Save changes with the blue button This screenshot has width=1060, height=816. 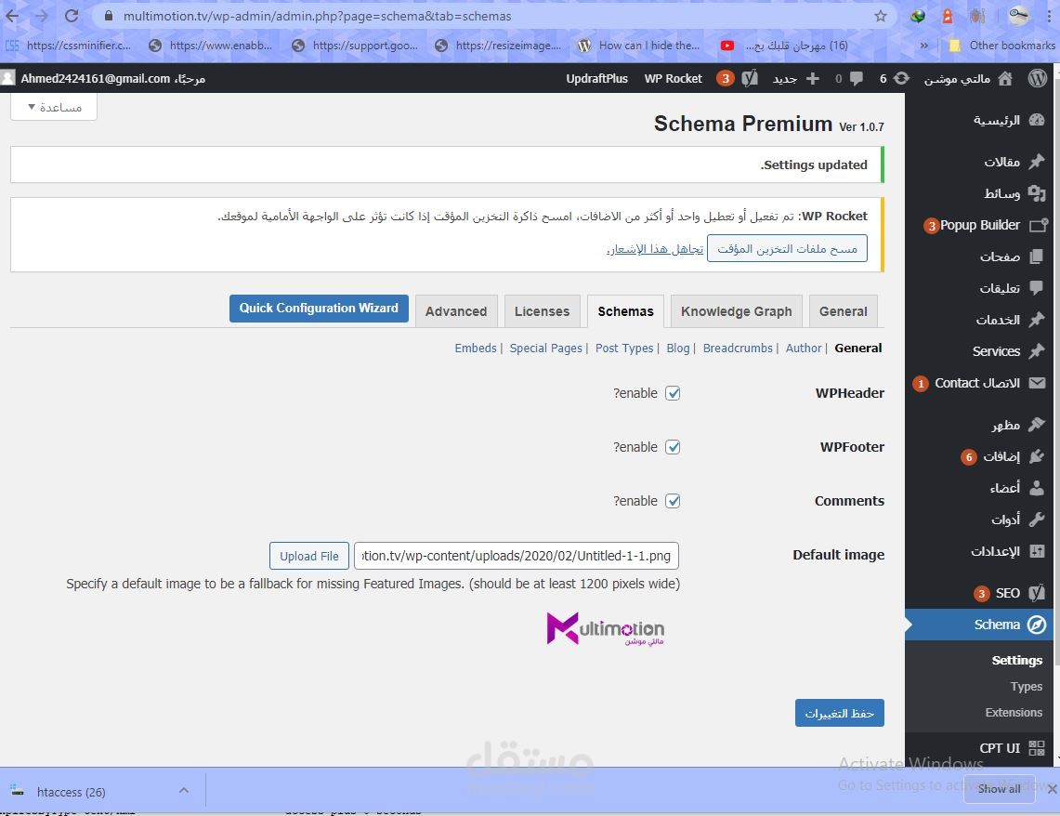pyautogui.click(x=839, y=713)
